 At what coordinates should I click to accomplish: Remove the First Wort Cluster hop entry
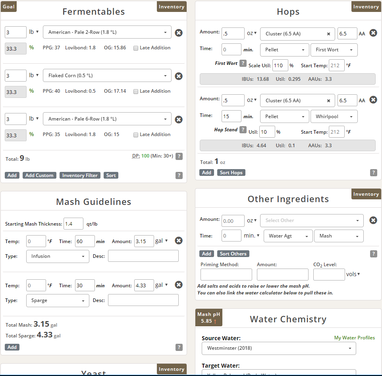point(373,33)
